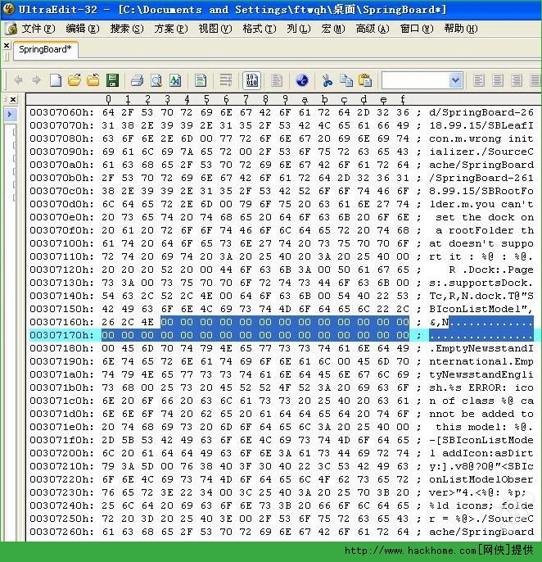The width and height of the screenshot is (542, 562).
Task: Click ASCII text 'BIconListModel",'
Action: point(481,309)
